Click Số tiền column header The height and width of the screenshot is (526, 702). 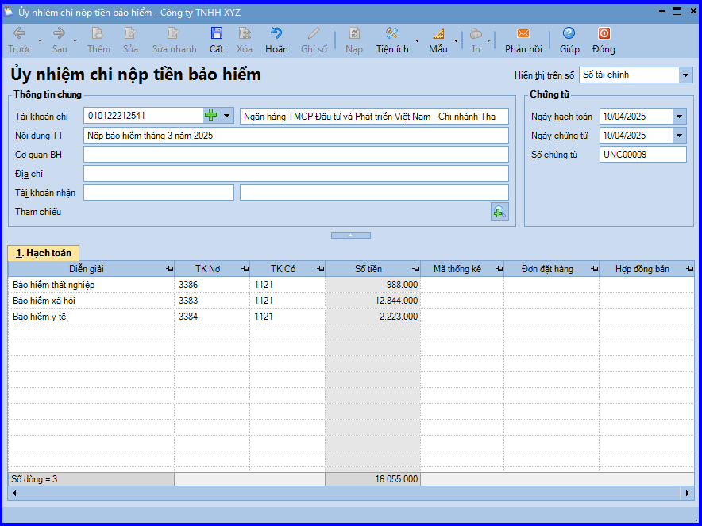coord(368,269)
